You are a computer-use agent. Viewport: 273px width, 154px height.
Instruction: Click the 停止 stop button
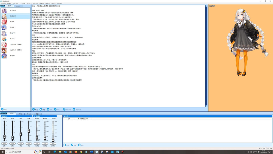[x=42, y=110]
